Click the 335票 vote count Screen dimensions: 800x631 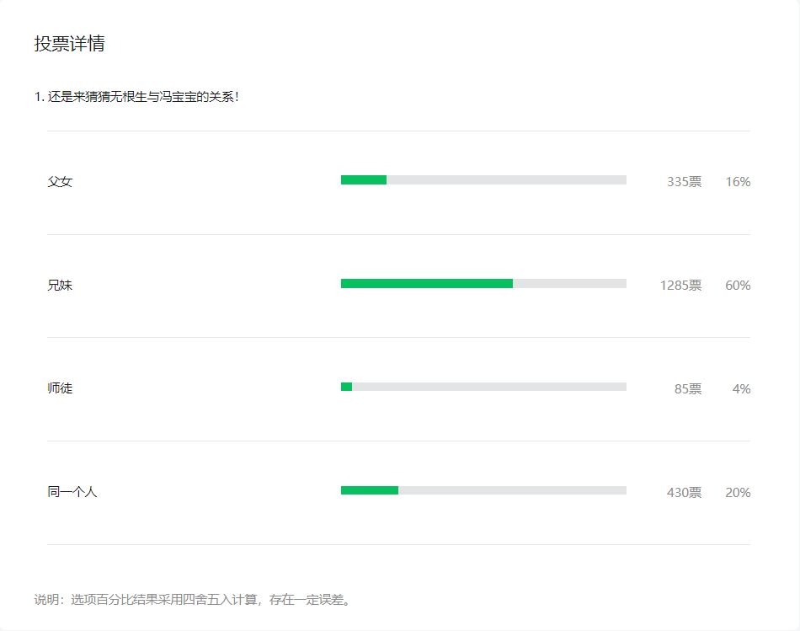(x=684, y=181)
